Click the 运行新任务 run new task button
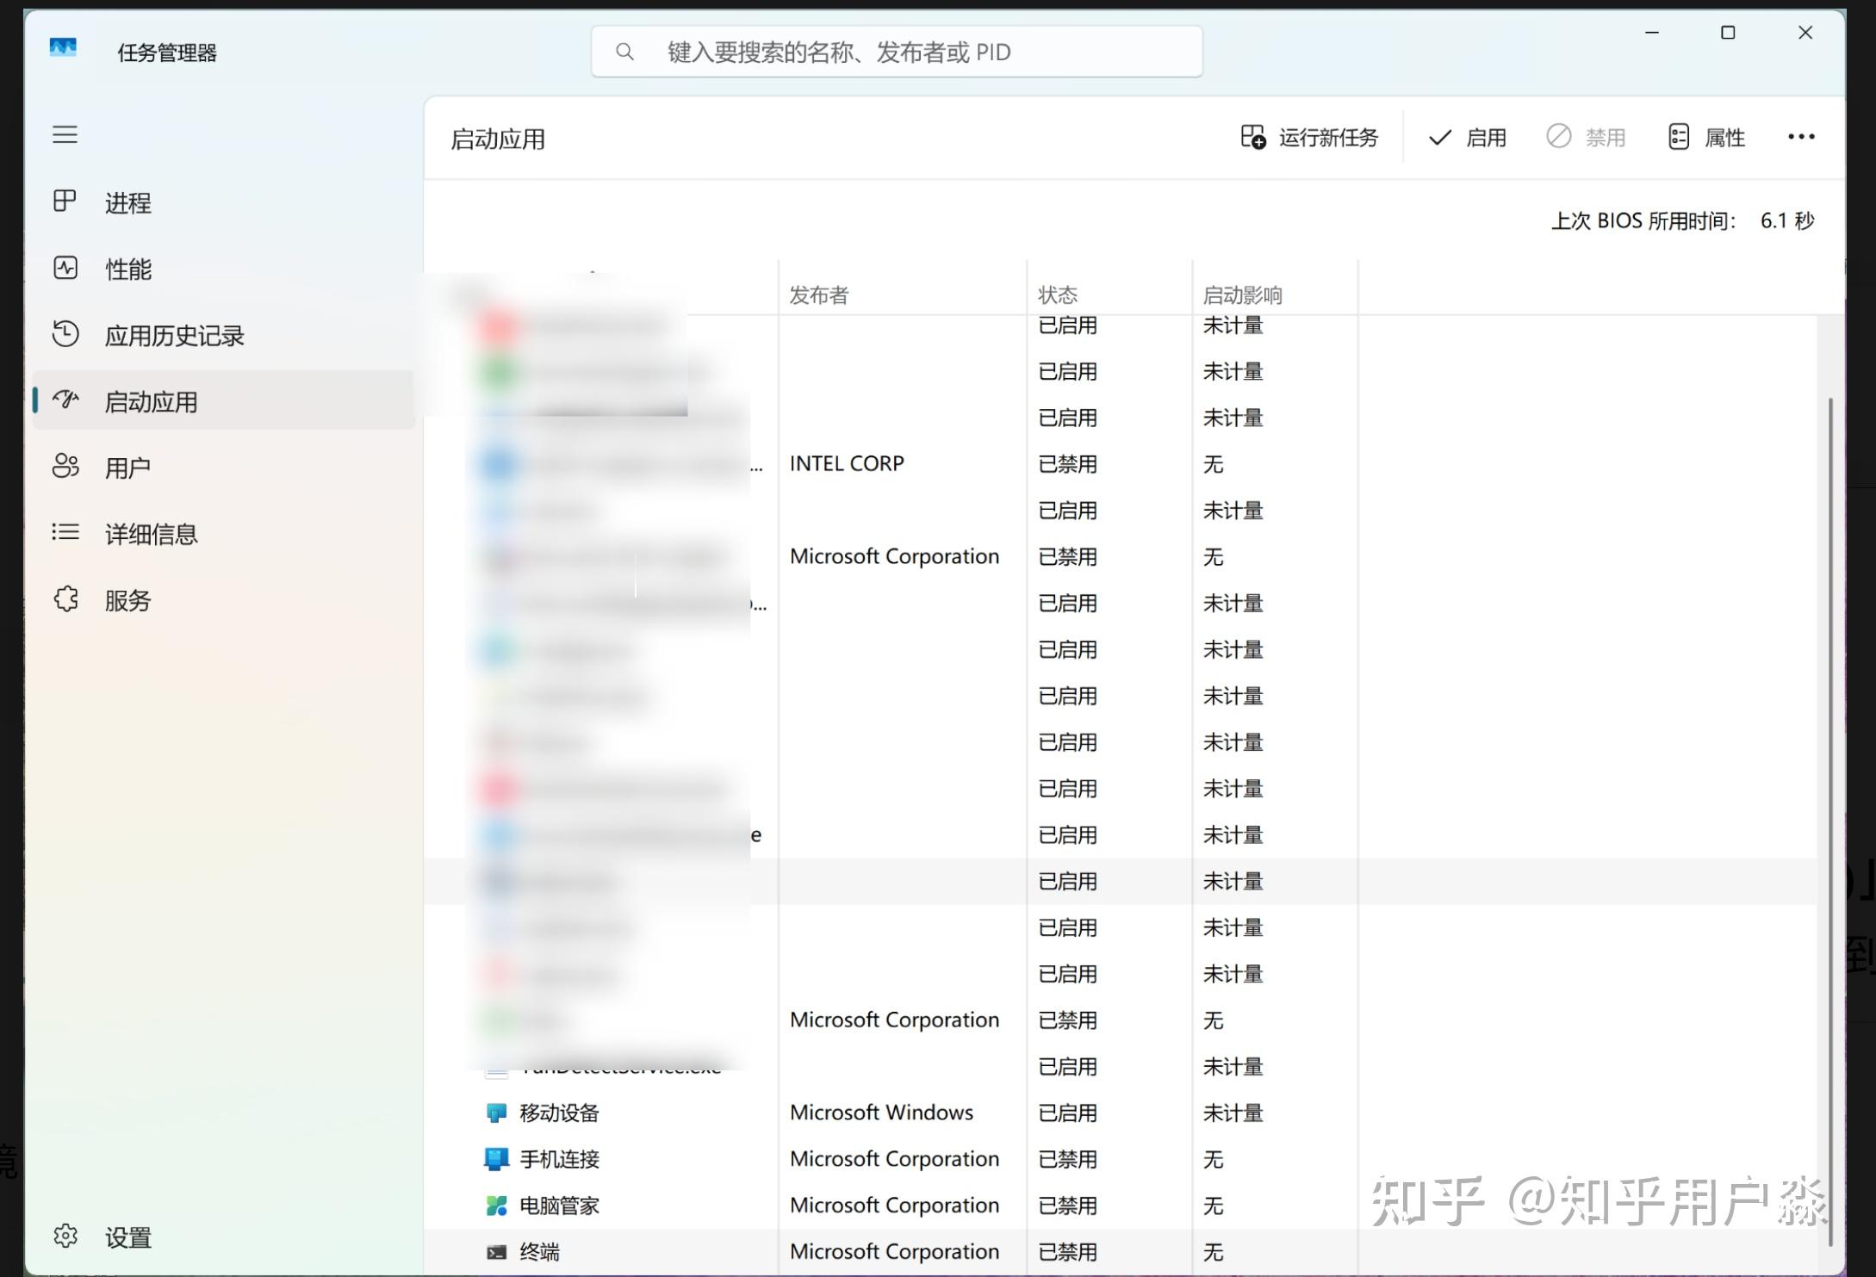The height and width of the screenshot is (1277, 1876). point(1309,138)
